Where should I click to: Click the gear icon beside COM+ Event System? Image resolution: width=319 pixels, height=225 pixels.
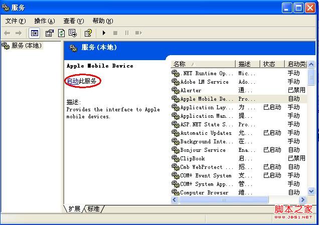(x=176, y=175)
